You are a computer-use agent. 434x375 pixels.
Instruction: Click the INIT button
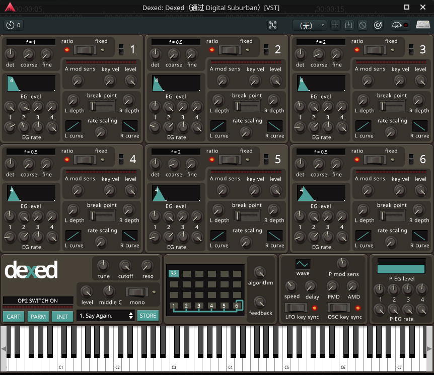click(x=62, y=316)
